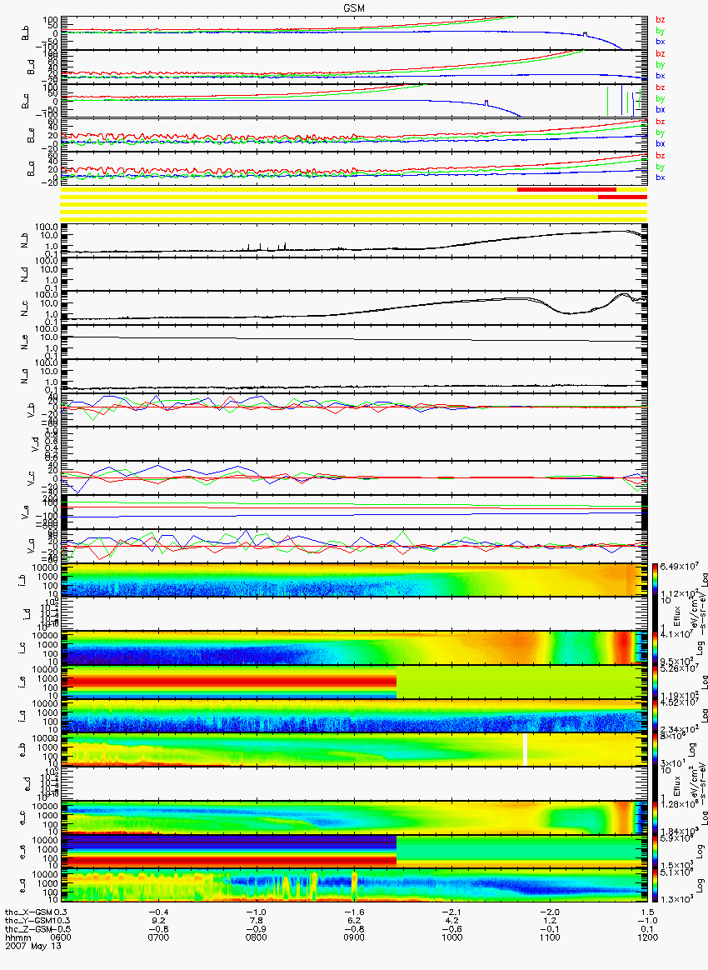Click the upper red interval bar
708x970 pixels.
(x=566, y=189)
